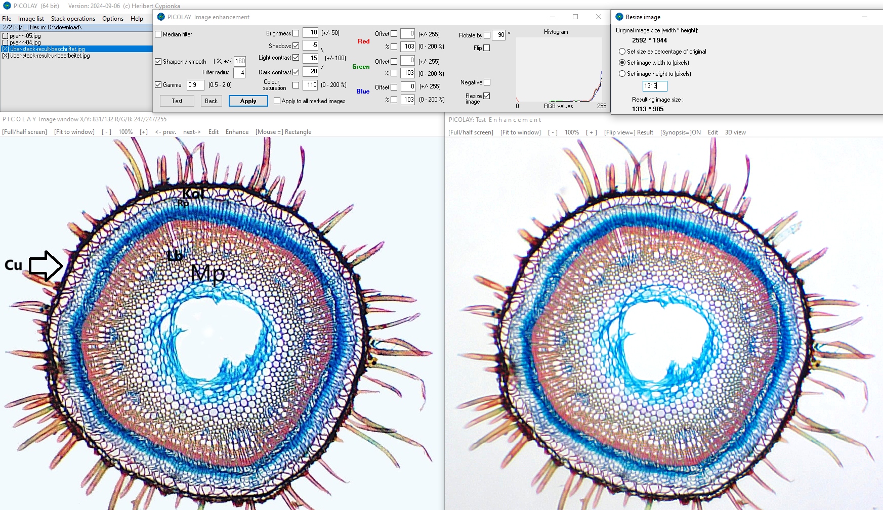
Task: Open the Stack operations menu
Action: pyautogui.click(x=73, y=19)
